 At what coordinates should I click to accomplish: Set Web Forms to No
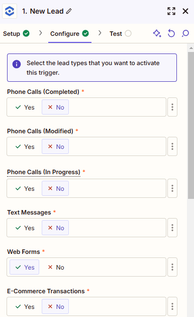click(x=56, y=267)
